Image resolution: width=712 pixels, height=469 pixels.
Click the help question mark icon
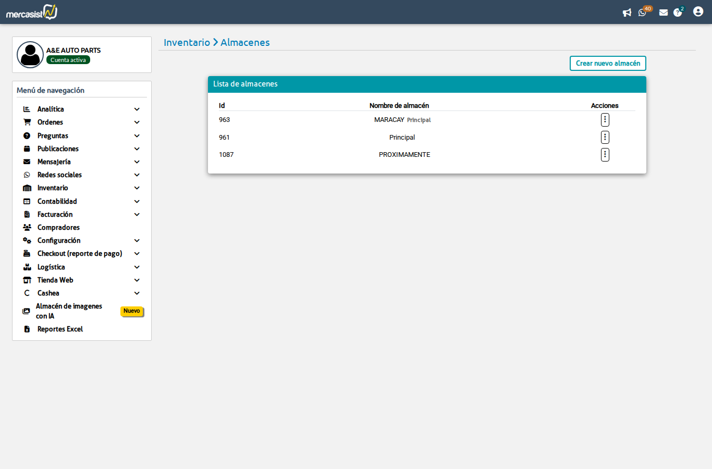click(678, 13)
